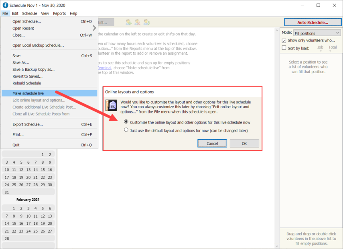
Task: Click the swap volunteer icon with green arrow
Action: 146,22
